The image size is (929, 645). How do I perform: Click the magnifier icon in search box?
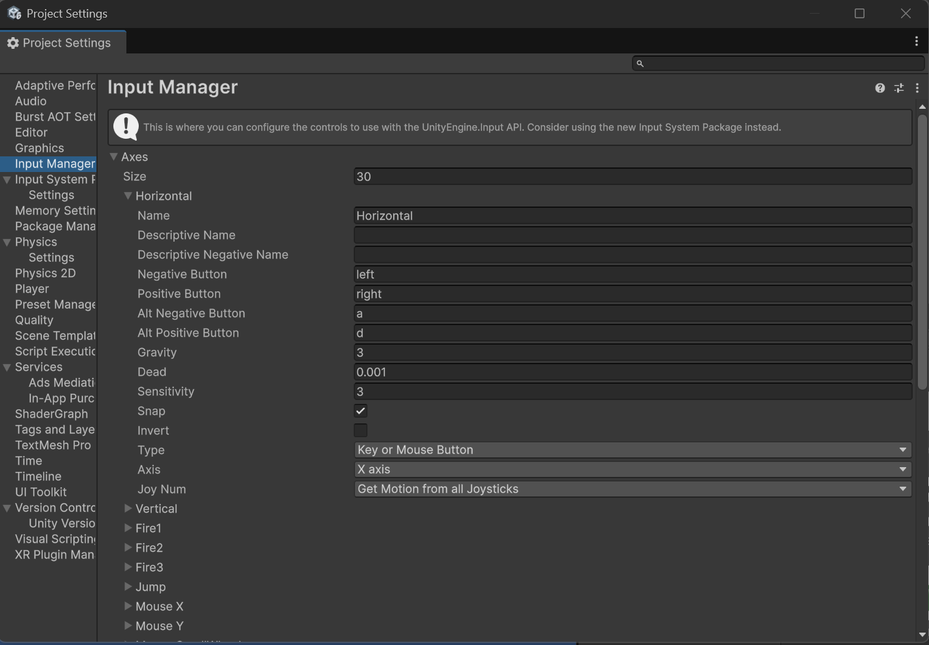click(x=640, y=63)
